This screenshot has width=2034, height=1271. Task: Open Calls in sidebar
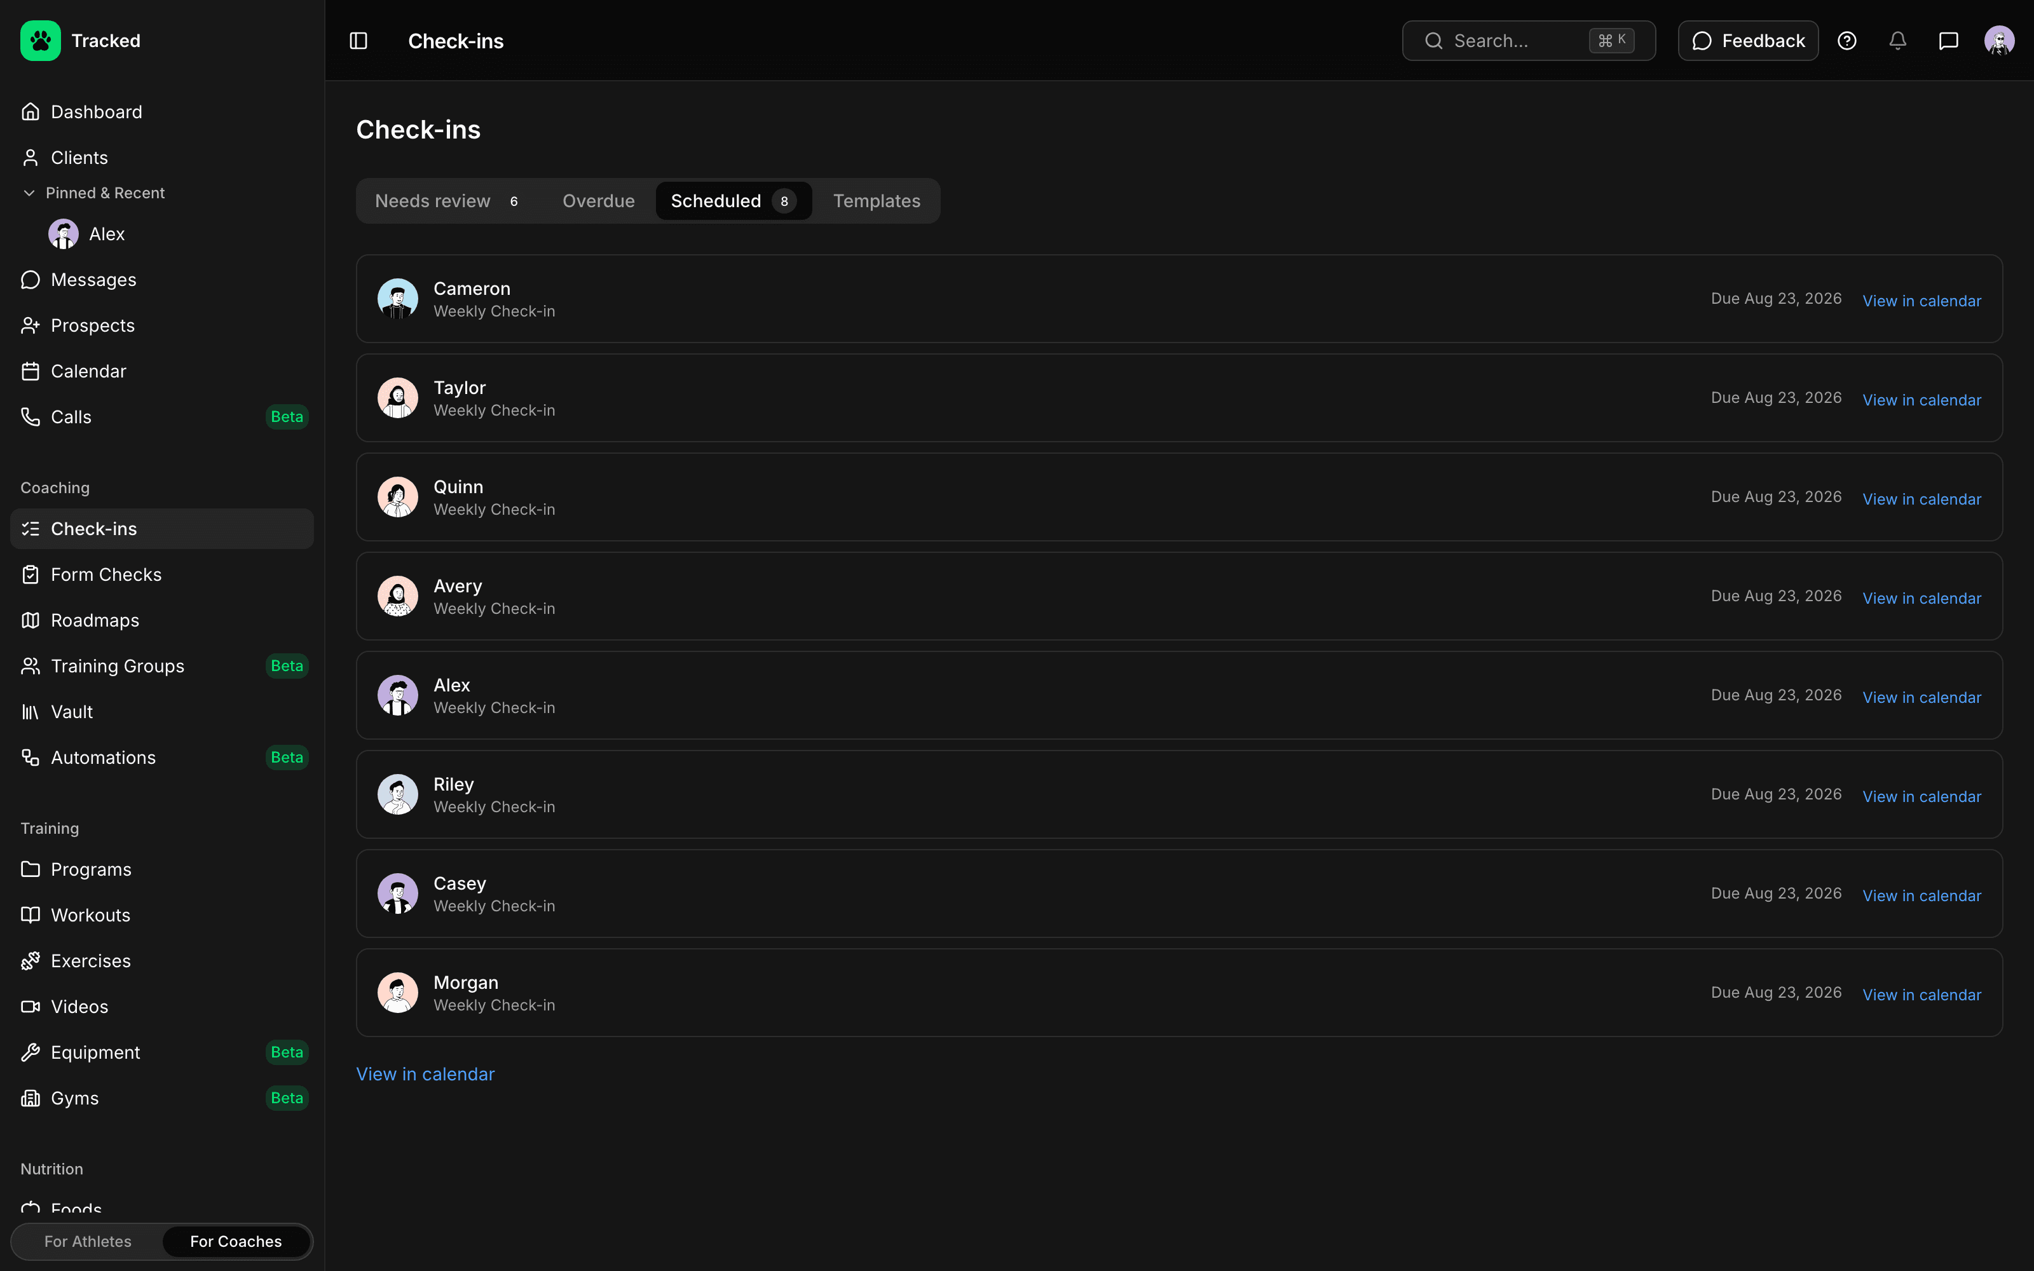(x=161, y=417)
